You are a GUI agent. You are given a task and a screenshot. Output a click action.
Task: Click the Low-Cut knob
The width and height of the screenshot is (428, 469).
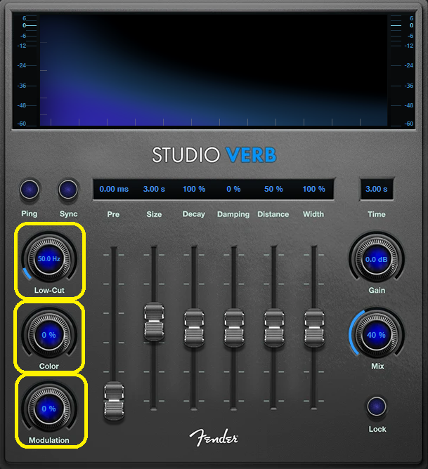(x=48, y=258)
